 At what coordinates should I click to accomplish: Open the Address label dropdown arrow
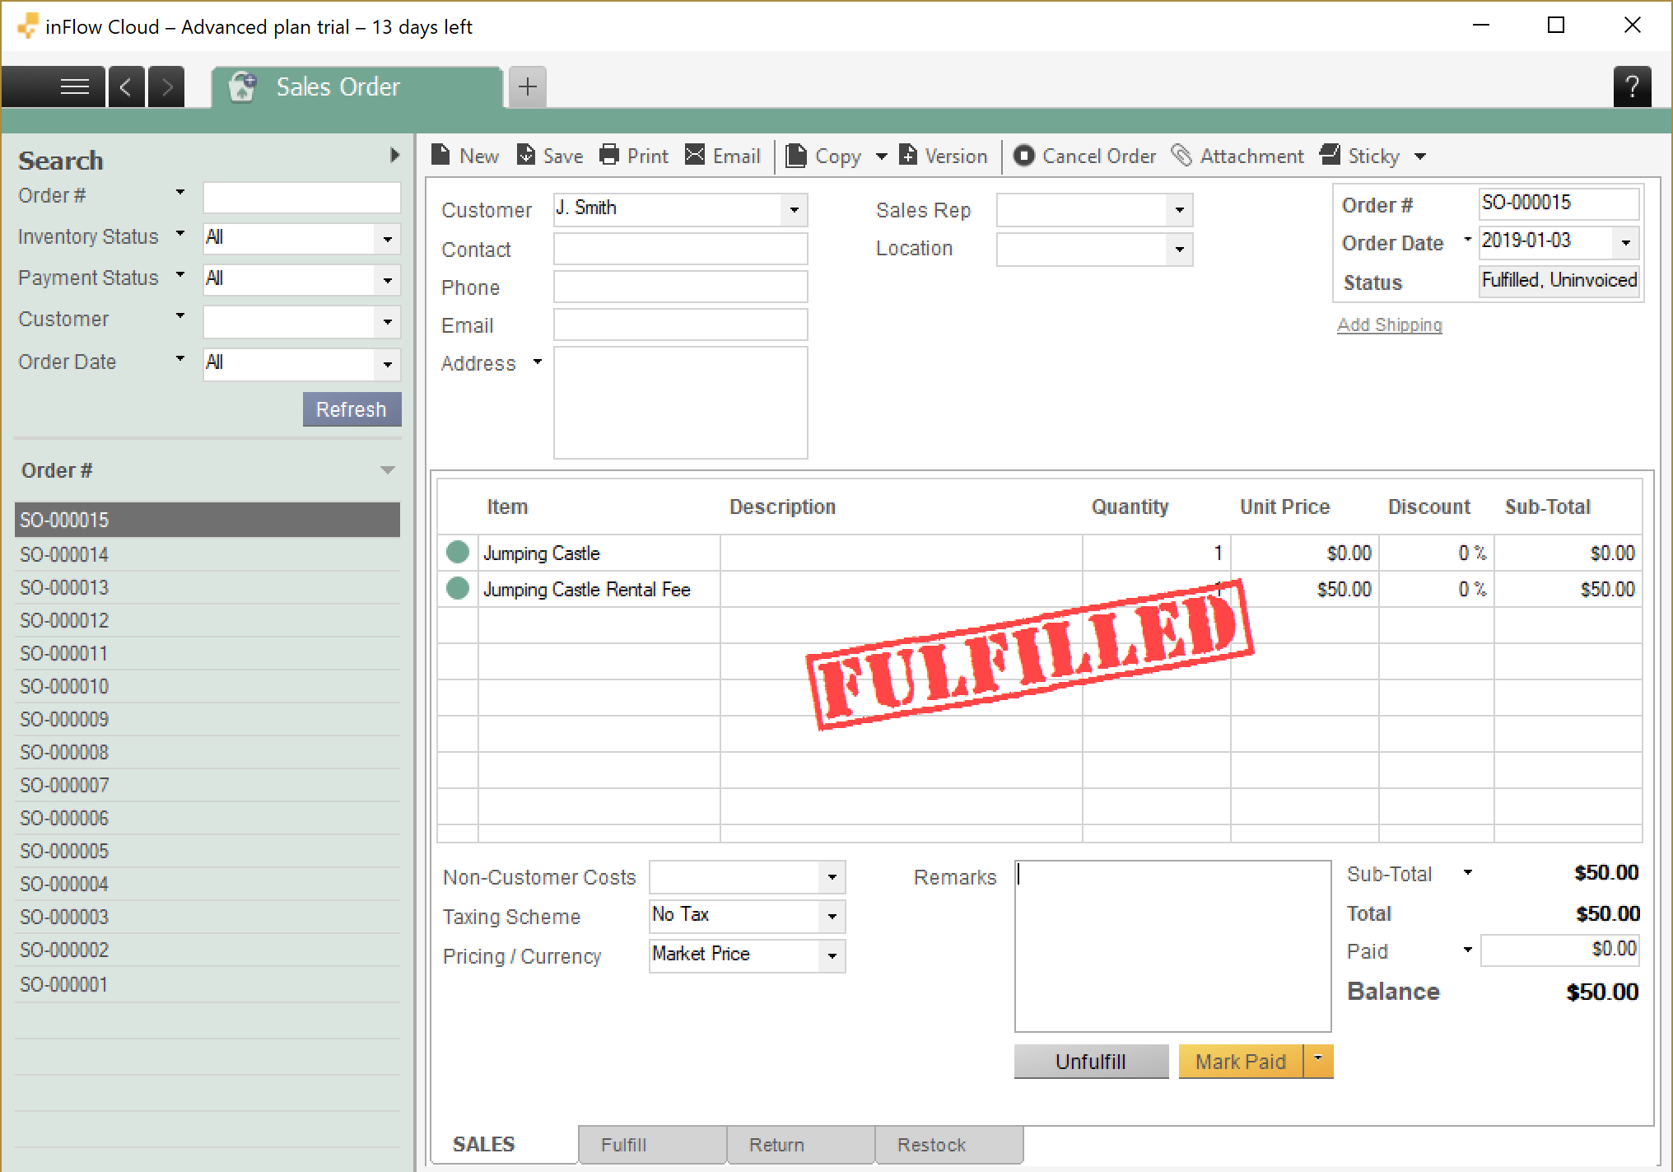[x=538, y=362]
